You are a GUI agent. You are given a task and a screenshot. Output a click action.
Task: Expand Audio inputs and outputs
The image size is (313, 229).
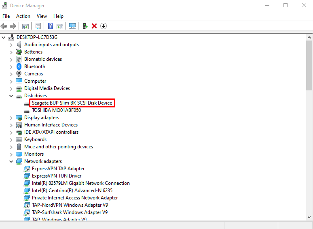point(11,45)
